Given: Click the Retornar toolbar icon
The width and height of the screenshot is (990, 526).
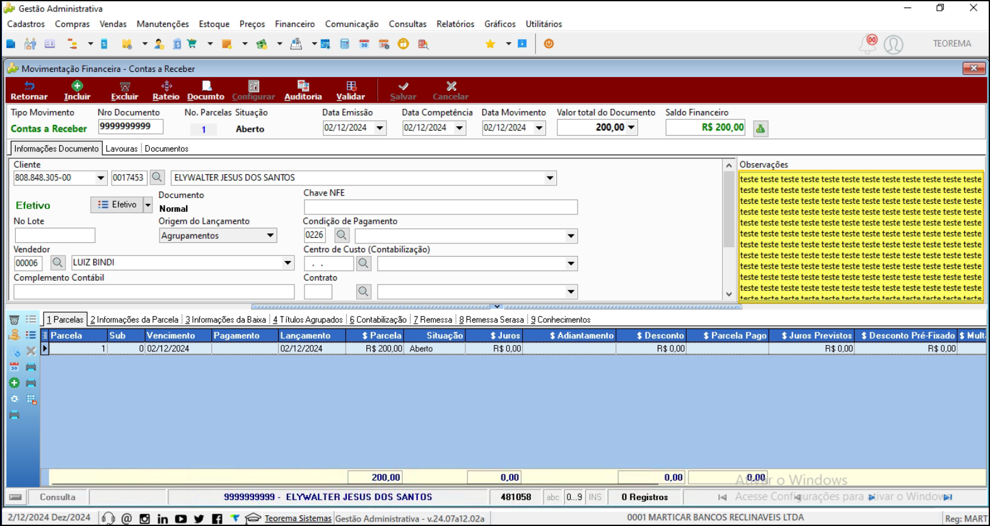Looking at the screenshot, I should [29, 91].
